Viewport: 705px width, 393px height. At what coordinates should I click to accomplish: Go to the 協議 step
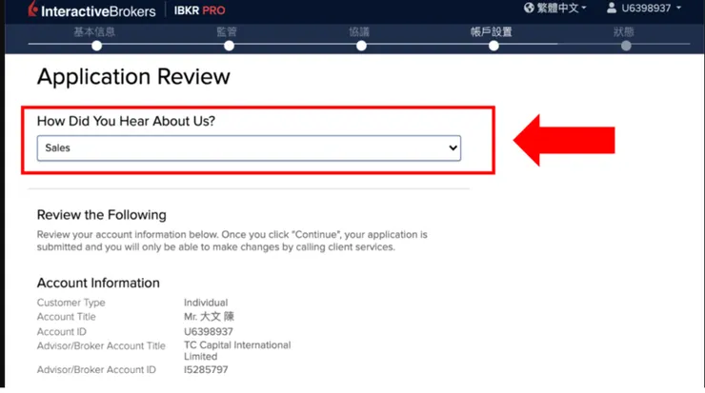[x=359, y=32]
